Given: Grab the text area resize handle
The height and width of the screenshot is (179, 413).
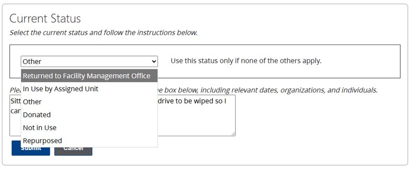Looking at the screenshot, I should [x=233, y=134].
